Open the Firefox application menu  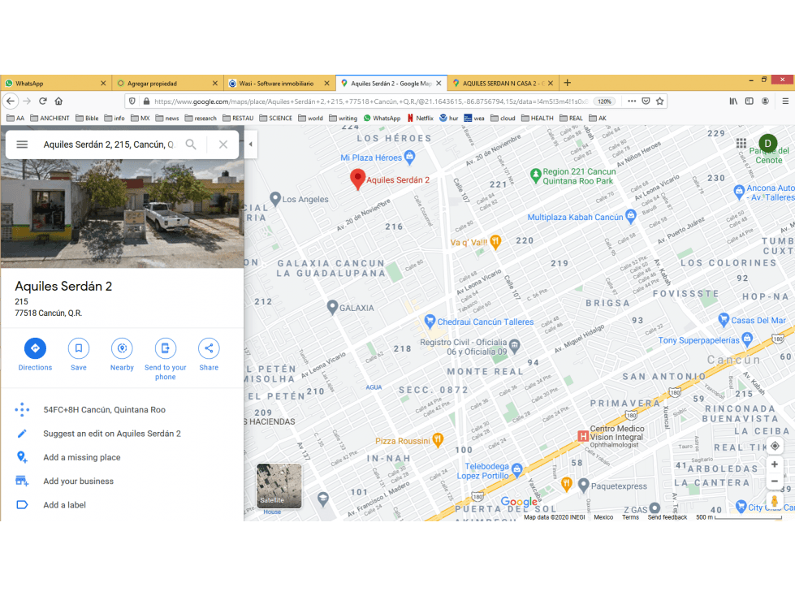785,101
